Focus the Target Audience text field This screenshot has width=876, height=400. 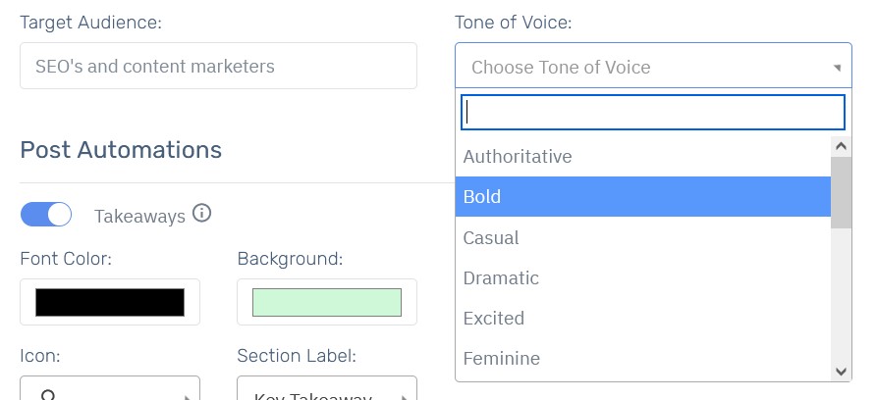218,66
